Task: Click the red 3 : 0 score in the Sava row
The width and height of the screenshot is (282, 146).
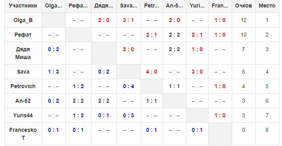Action: pyautogui.click(x=197, y=72)
